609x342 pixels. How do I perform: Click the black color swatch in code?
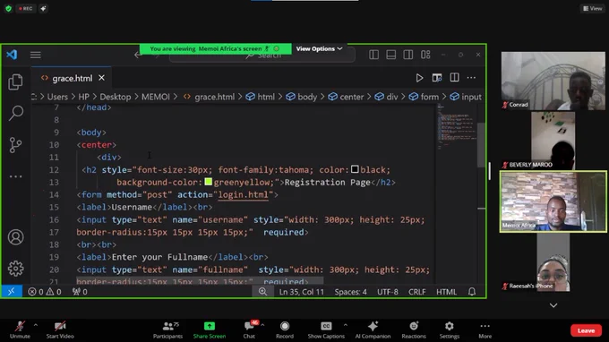pyautogui.click(x=355, y=169)
